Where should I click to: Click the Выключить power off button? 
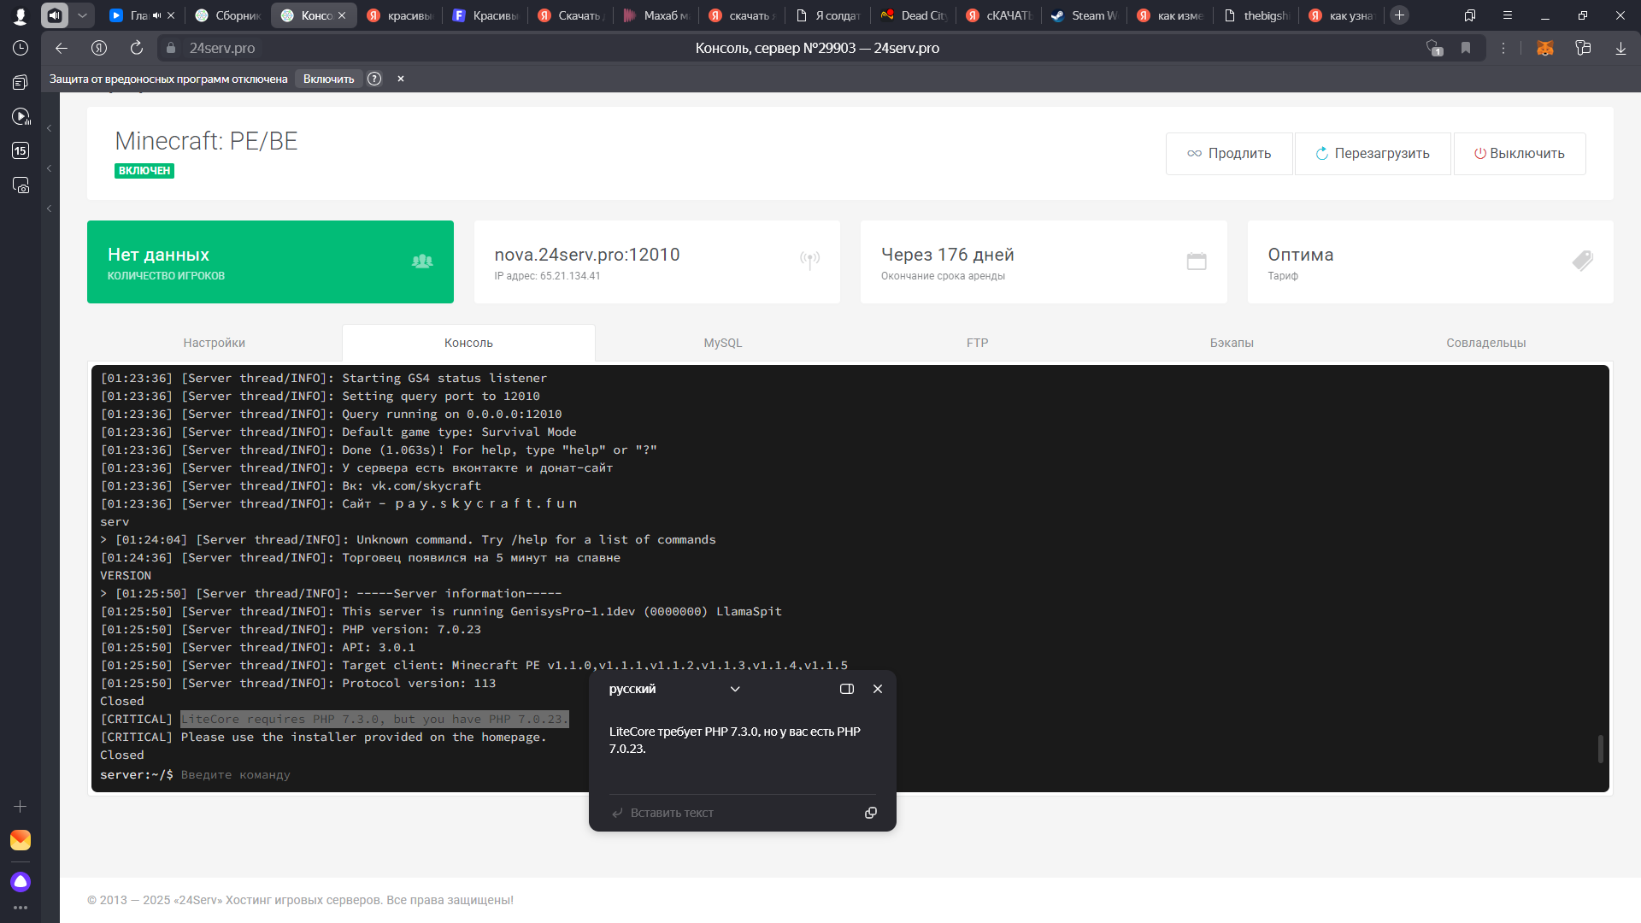click(x=1519, y=154)
